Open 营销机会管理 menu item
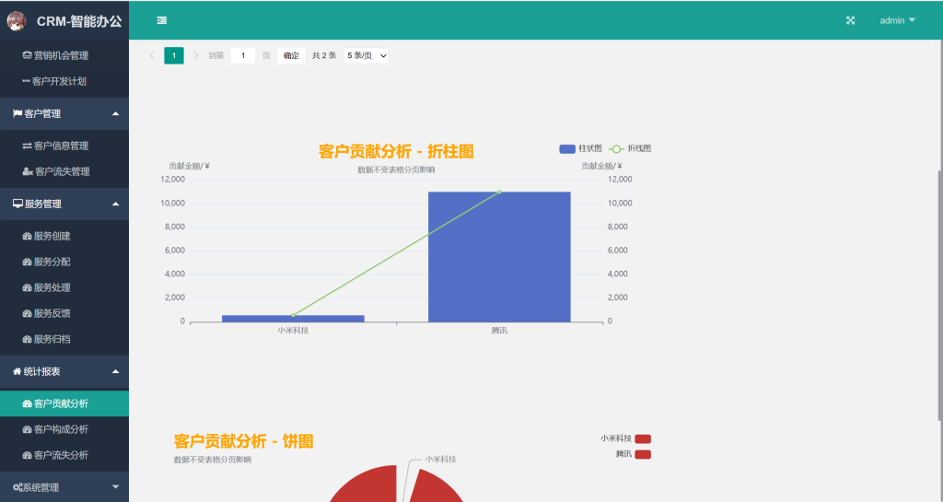The width and height of the screenshot is (943, 502). [x=64, y=55]
